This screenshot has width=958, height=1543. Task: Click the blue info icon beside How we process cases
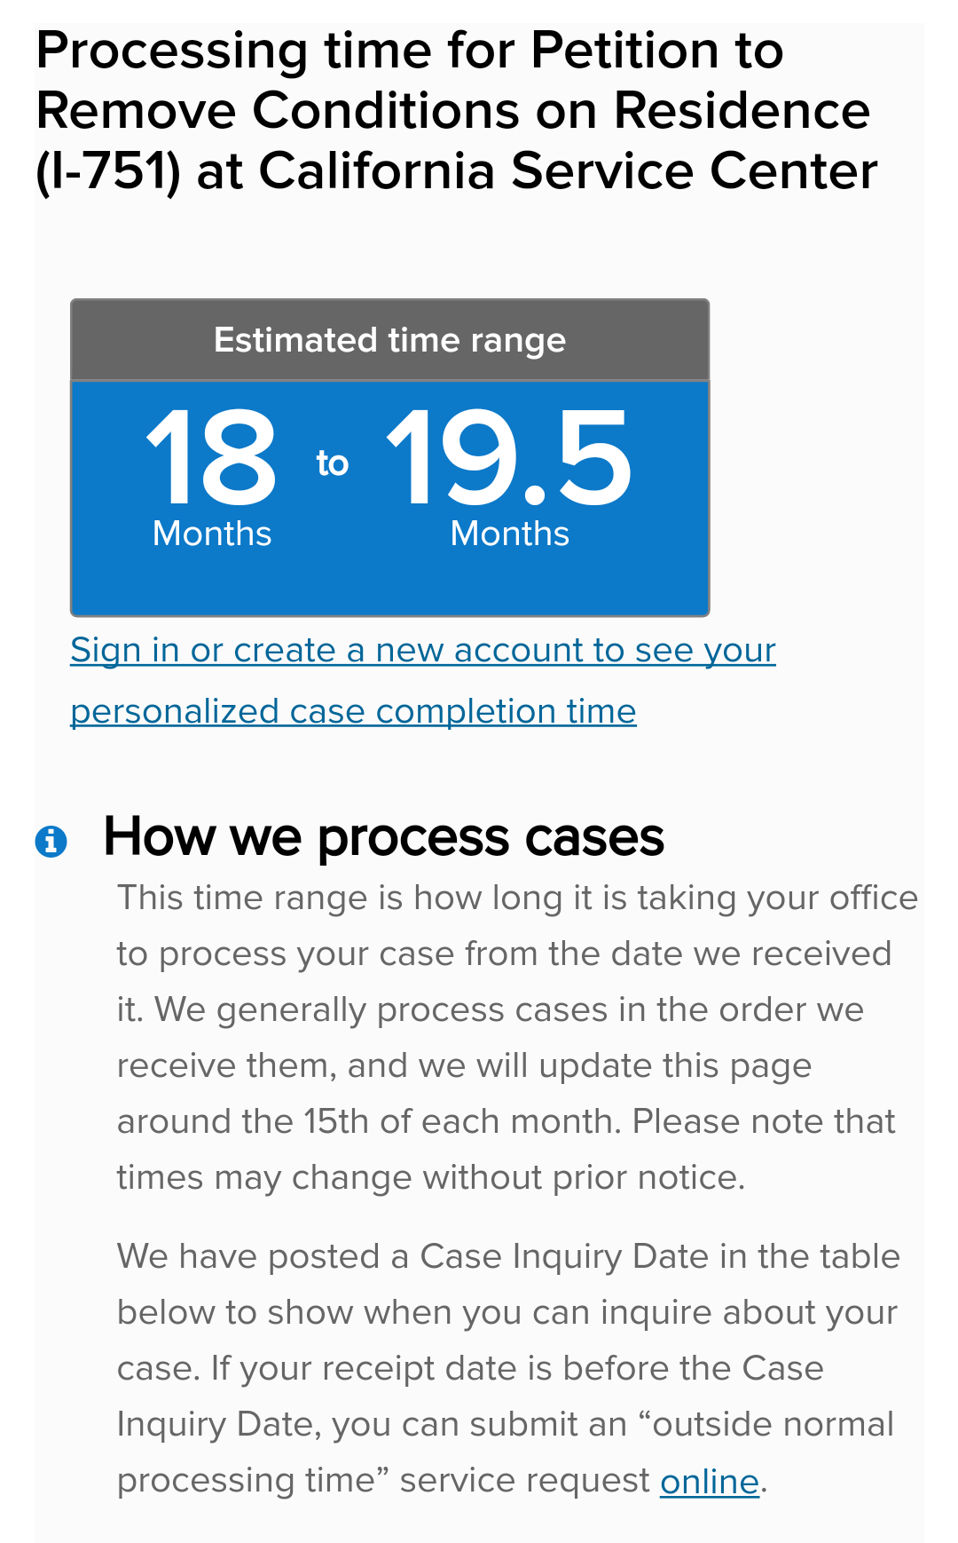(x=51, y=840)
